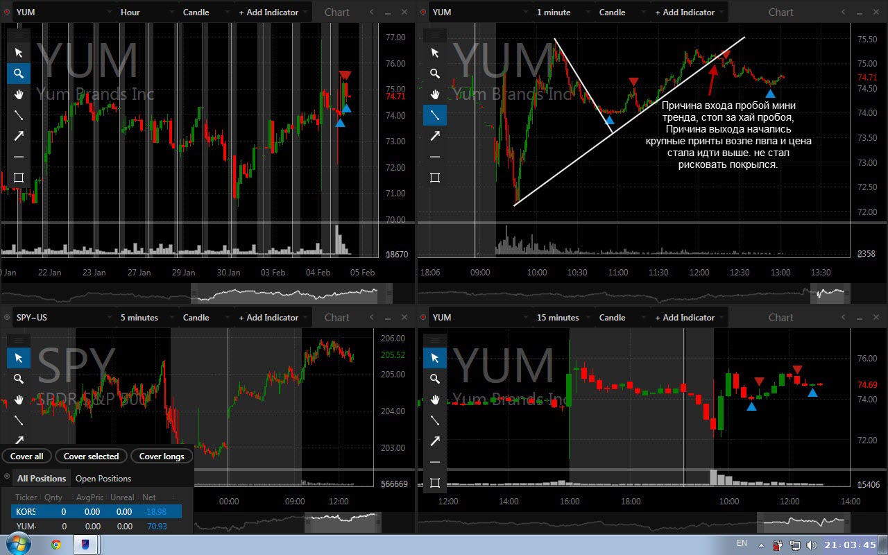The height and width of the screenshot is (555, 888).
Task: Select the arrow tool in YUM 15 minutes chart
Action: pyautogui.click(x=435, y=441)
